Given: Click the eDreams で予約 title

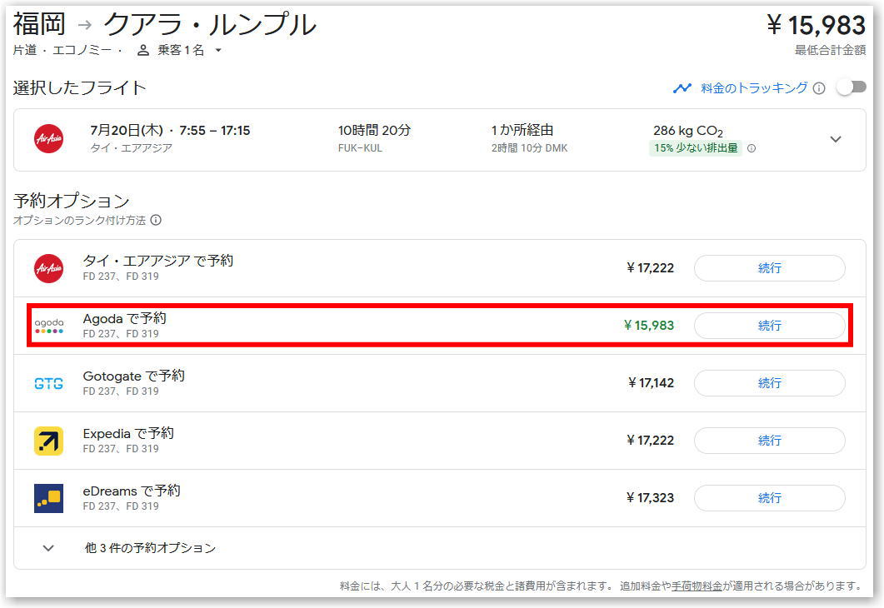Looking at the screenshot, I should click(132, 491).
